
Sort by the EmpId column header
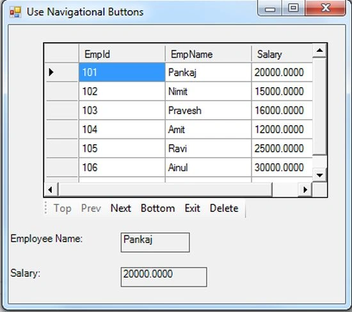coord(122,54)
